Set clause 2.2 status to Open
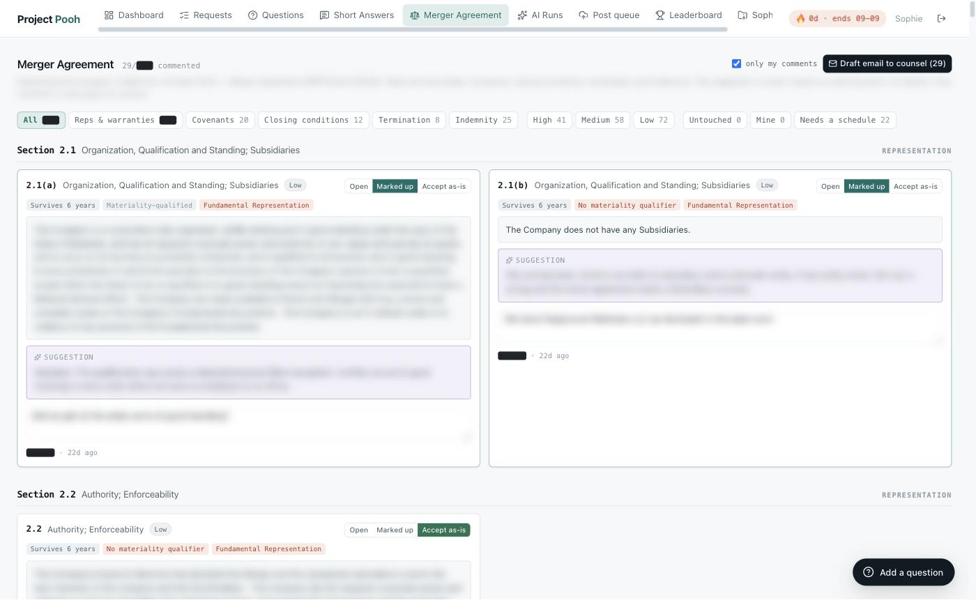 point(359,530)
